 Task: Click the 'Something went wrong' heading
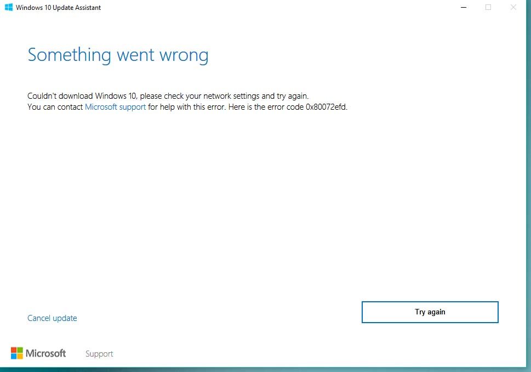tap(118, 55)
